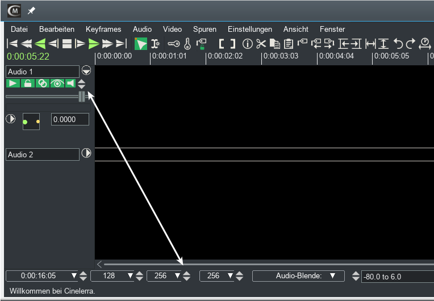Expand the Audio 2 track controls
This screenshot has height=301, width=434.
tap(86, 153)
